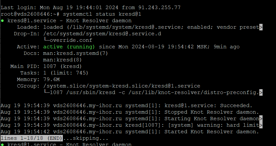Click the '...skipping...' text after the pager
276x146 pixels.
click(x=85, y=138)
